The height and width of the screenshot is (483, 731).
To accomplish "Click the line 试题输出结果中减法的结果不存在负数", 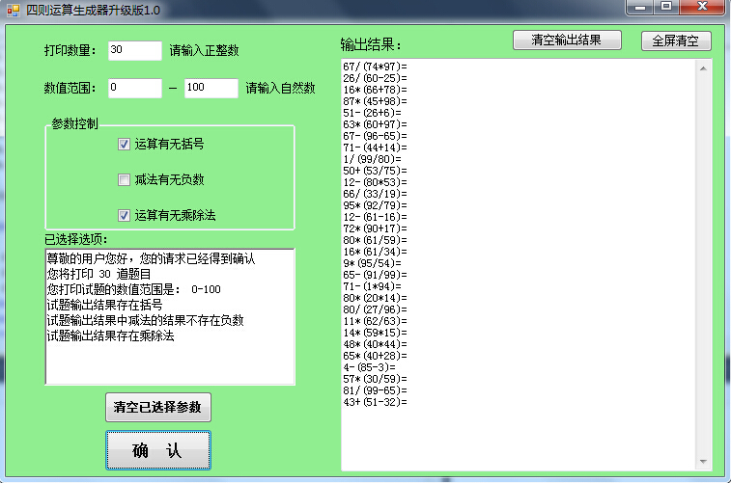I will [146, 320].
